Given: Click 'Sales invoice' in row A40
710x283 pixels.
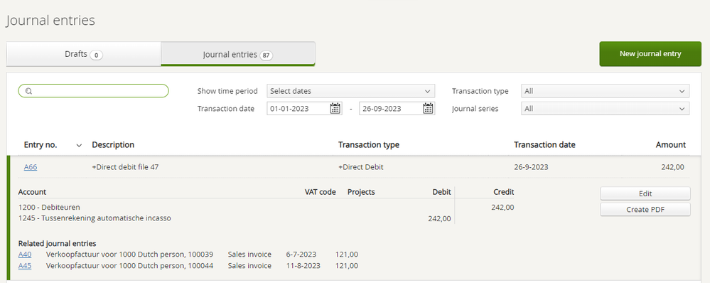Looking at the screenshot, I should 249,255.
